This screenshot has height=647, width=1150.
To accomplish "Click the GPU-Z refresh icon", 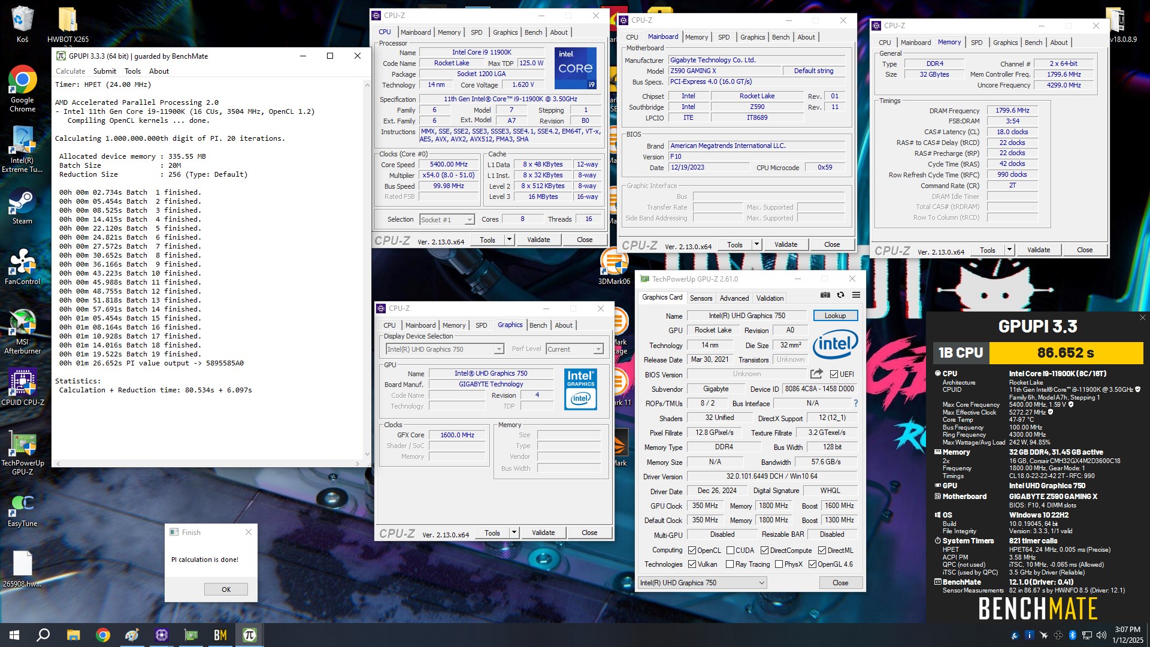I will coord(841,295).
